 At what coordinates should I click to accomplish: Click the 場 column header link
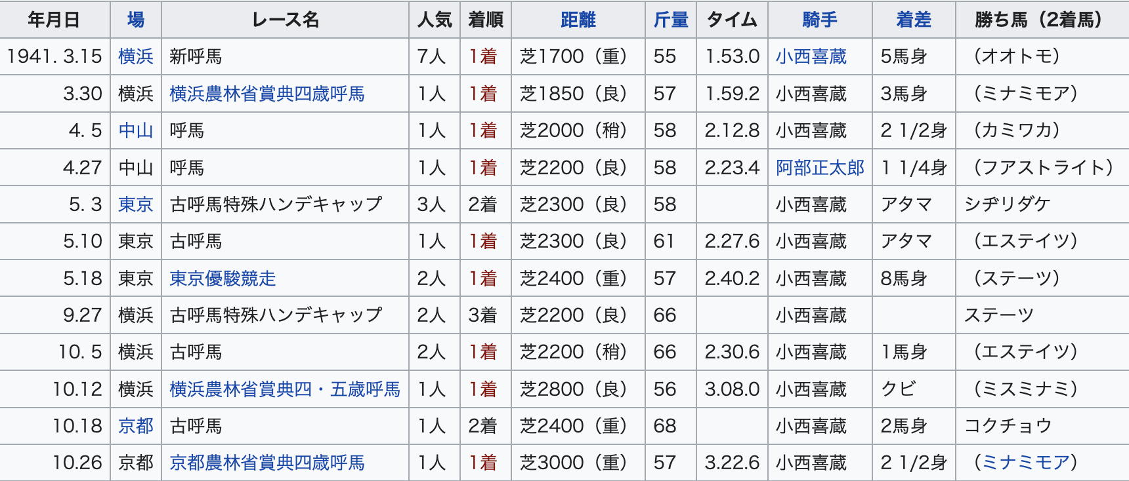tap(136, 20)
